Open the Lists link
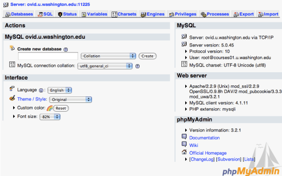This screenshot has height=176, width=282. click(x=249, y=160)
